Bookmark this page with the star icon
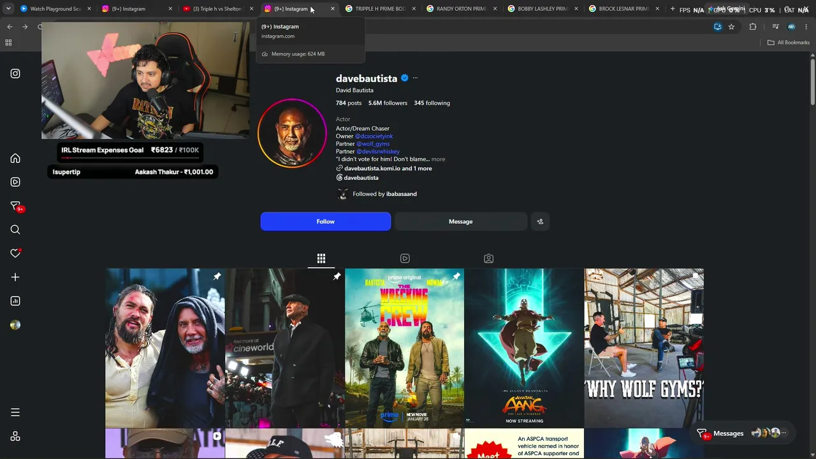This screenshot has width=816, height=459. click(731, 27)
